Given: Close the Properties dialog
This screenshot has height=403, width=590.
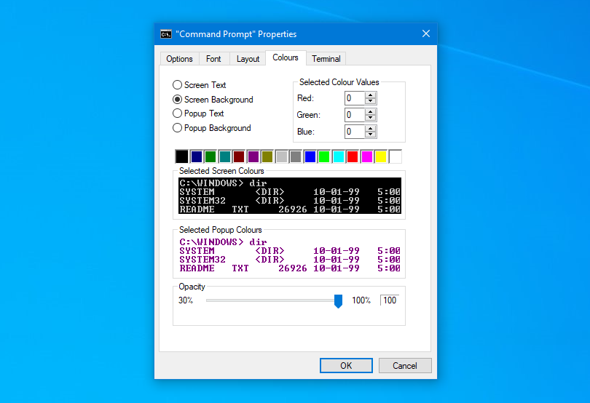Looking at the screenshot, I should (x=426, y=34).
